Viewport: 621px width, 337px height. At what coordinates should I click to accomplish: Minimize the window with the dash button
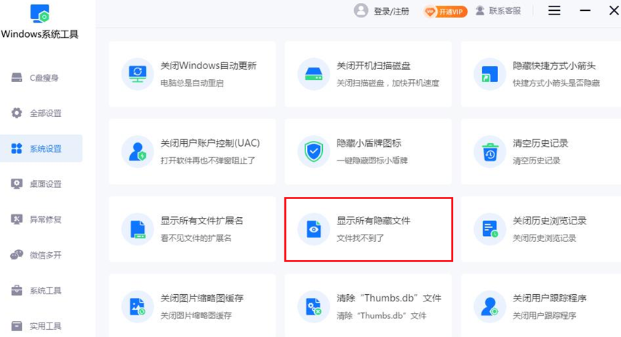(x=585, y=11)
